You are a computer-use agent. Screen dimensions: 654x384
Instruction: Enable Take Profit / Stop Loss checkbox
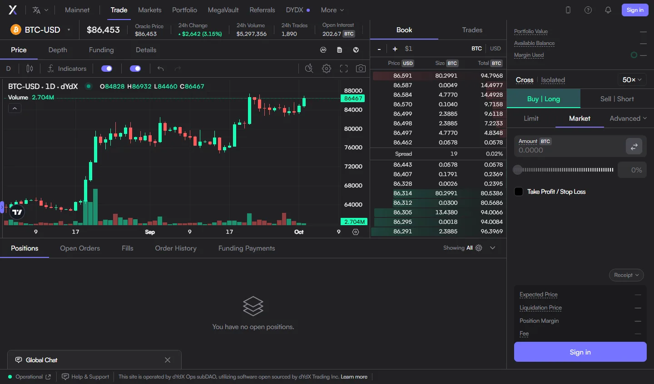[519, 192]
